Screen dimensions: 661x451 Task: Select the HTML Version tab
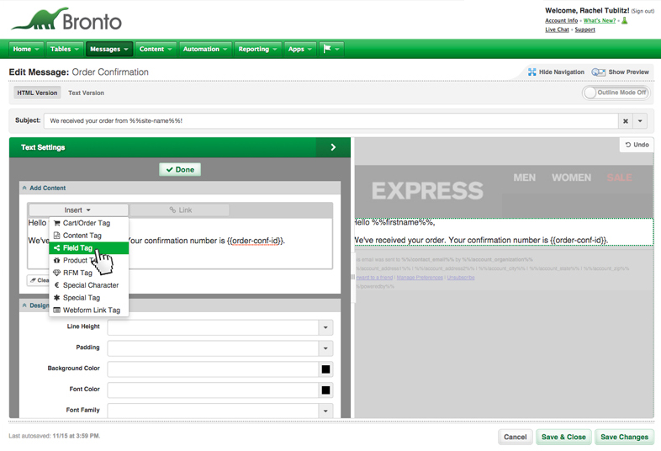click(x=38, y=93)
